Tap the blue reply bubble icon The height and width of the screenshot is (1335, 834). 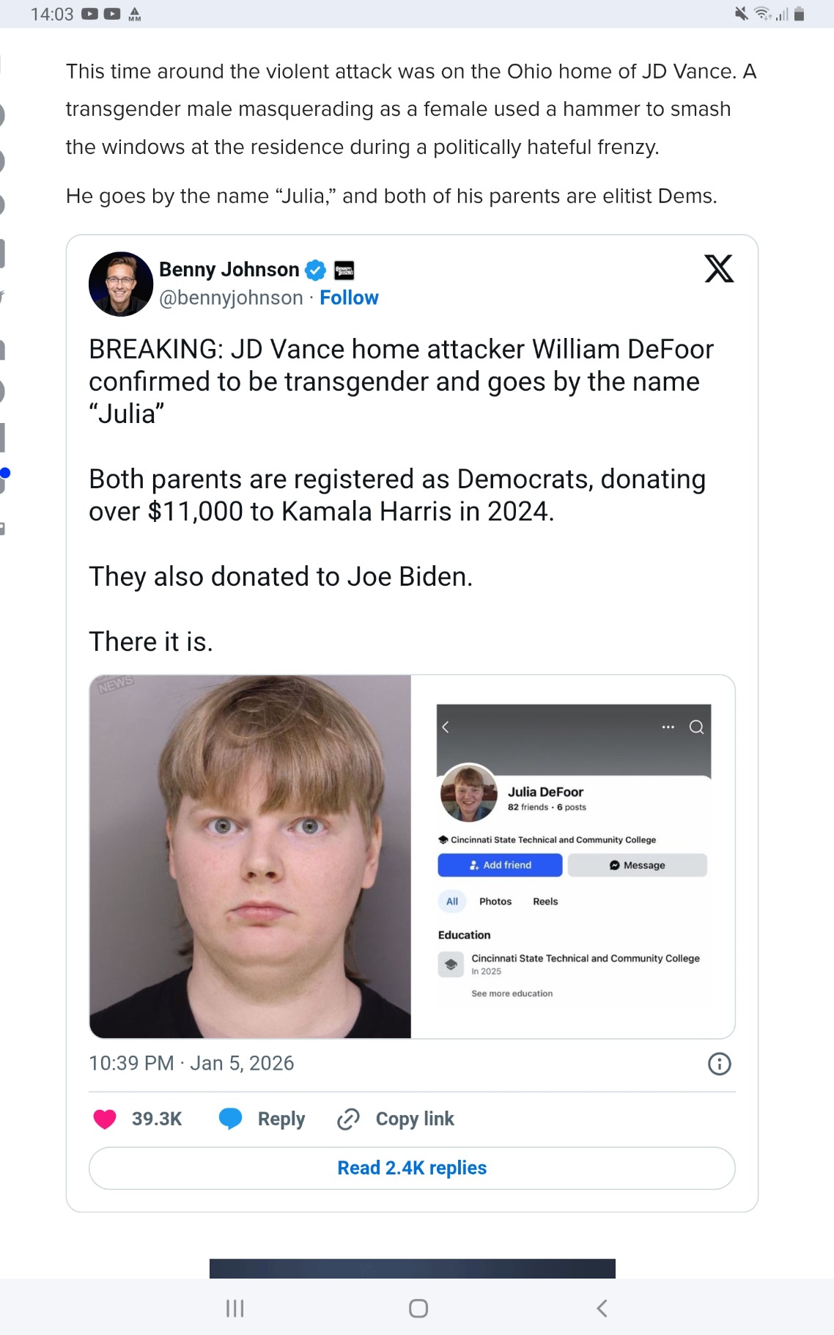tap(231, 1119)
